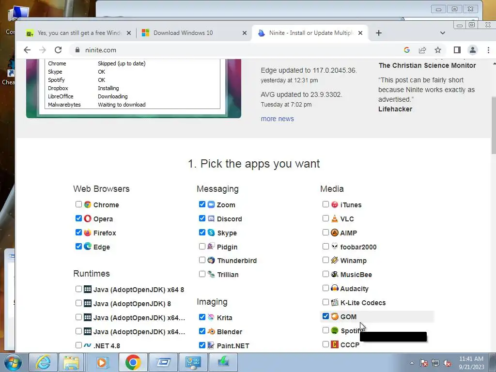Show hidden system tray icons arrow
This screenshot has height=372, width=496.
(x=412, y=363)
